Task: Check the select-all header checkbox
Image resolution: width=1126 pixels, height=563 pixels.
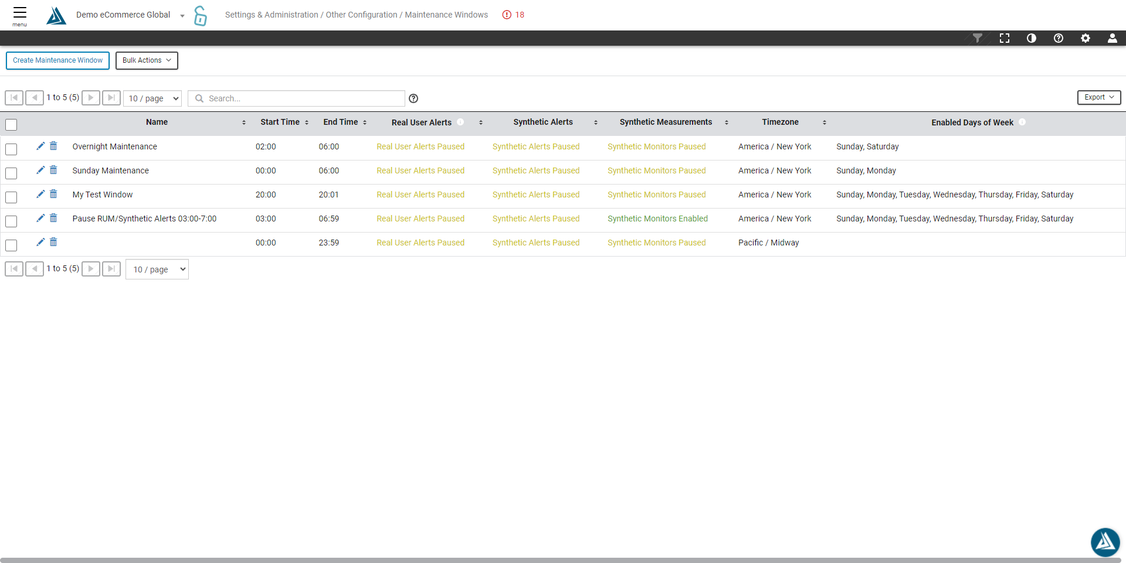Action: tap(11, 125)
